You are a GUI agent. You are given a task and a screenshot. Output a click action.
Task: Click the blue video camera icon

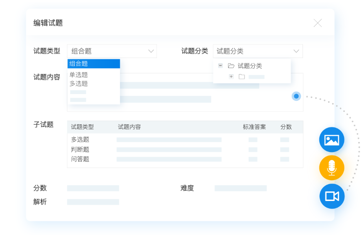tap(332, 196)
